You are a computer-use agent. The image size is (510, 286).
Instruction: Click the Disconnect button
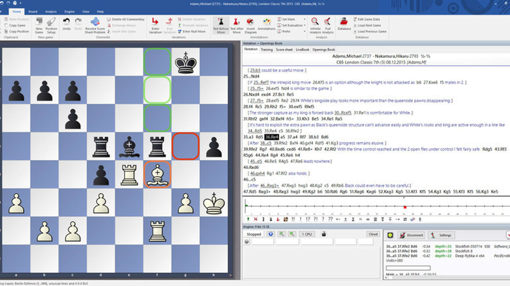[411, 235]
